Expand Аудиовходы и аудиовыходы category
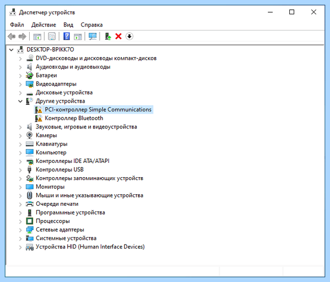This screenshot has width=330, height=282. tap(20, 67)
